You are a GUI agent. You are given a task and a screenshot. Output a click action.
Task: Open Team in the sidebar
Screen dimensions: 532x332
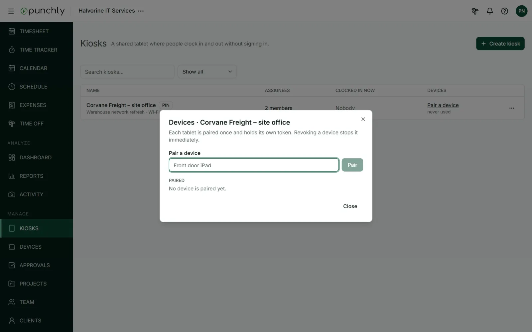point(36,302)
